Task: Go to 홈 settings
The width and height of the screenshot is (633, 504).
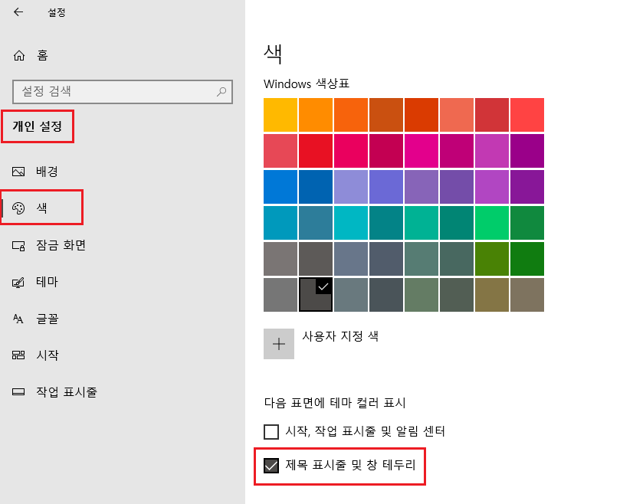Action: [x=42, y=55]
